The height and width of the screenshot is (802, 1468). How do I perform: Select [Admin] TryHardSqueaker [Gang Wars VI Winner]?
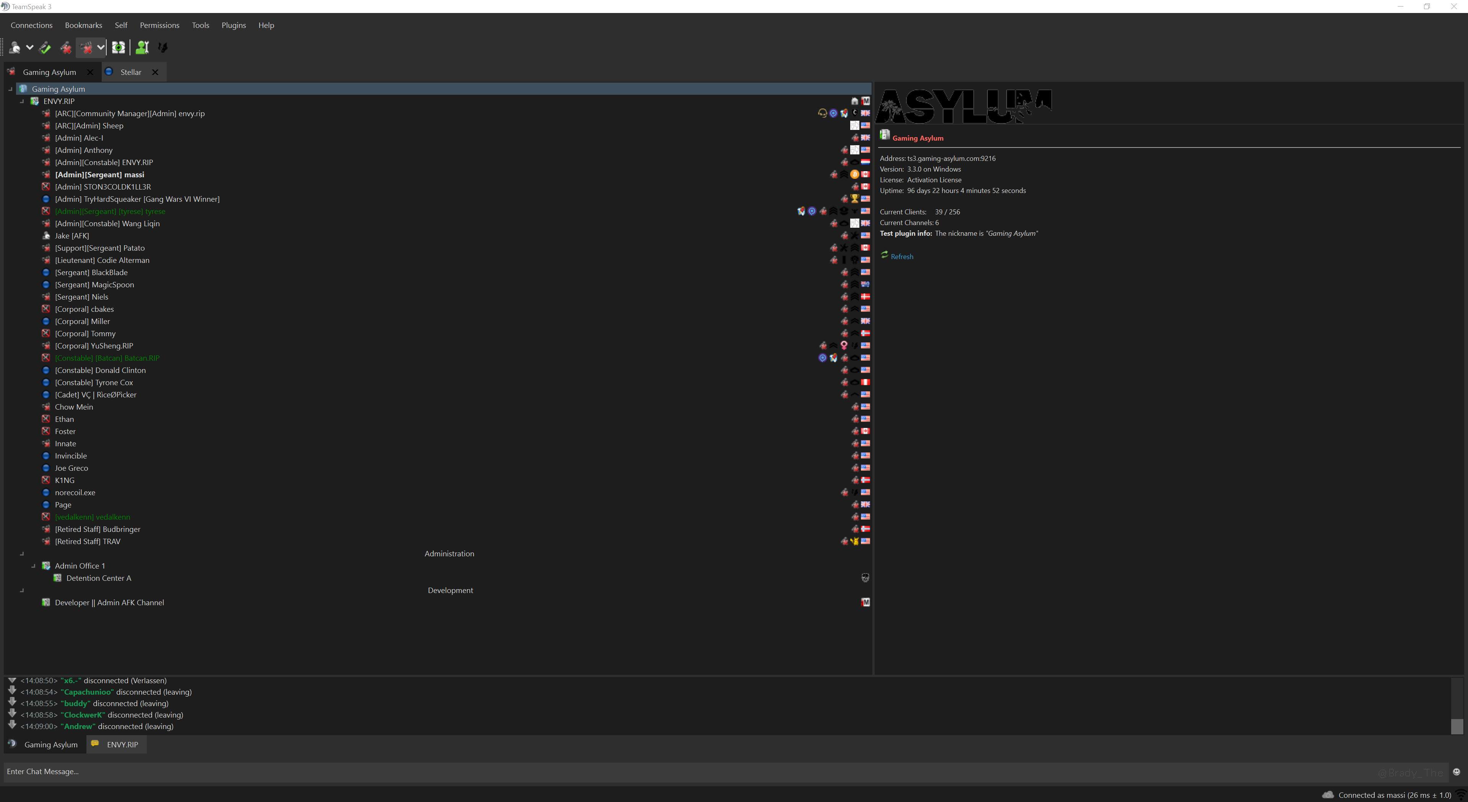click(x=137, y=199)
